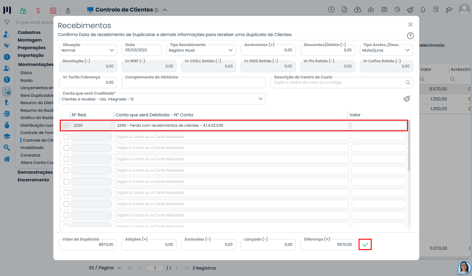Search the Centro de Custo magnifier icon

408,82
